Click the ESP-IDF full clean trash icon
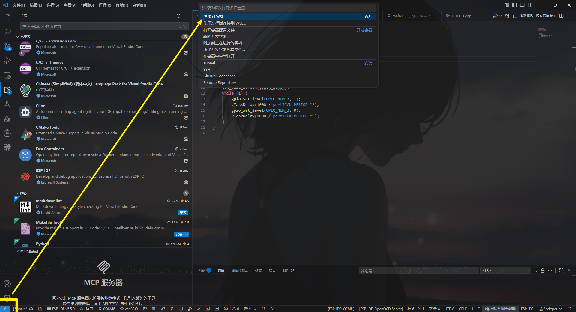The width and height of the screenshot is (576, 312). click(154, 309)
